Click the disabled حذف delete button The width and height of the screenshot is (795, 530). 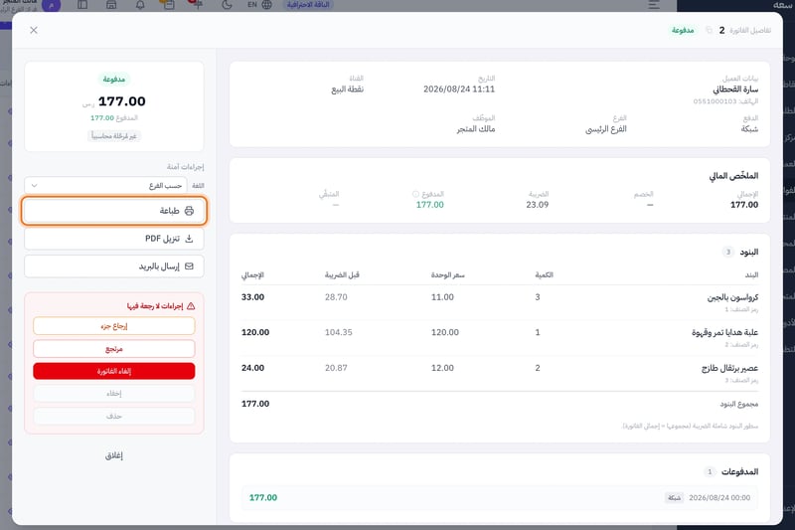[114, 416]
